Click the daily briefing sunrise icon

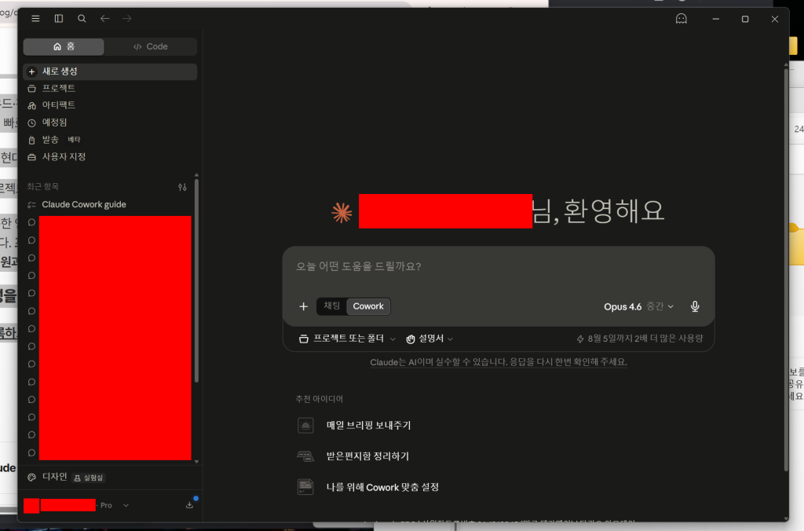[x=305, y=425]
